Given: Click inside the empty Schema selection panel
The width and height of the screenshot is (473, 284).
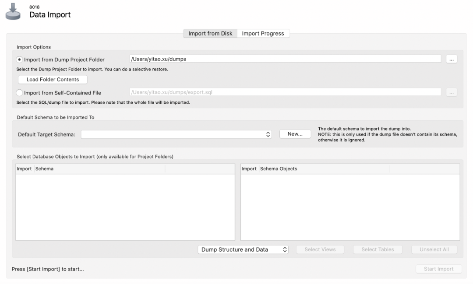Looking at the screenshot, I should click(125, 206).
